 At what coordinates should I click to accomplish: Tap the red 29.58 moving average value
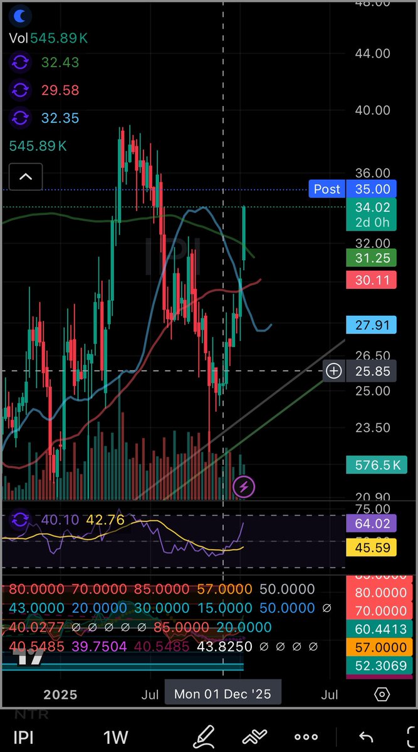pyautogui.click(x=60, y=90)
